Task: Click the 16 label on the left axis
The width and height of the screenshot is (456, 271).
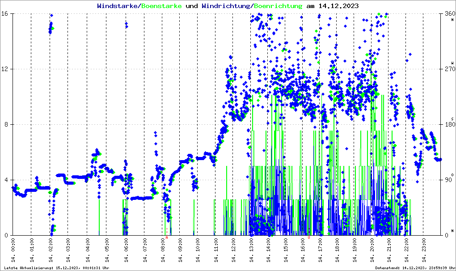Action: (x=6, y=14)
